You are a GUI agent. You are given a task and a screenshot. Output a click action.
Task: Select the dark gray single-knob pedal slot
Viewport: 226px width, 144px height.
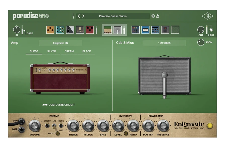[80, 30]
